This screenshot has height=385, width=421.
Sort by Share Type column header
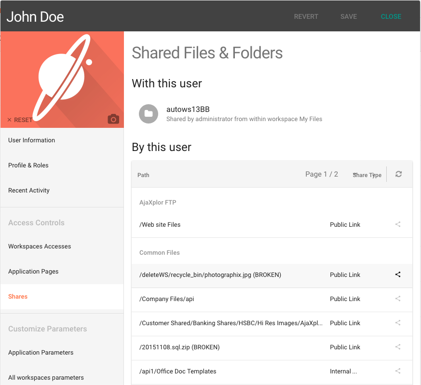tap(367, 175)
